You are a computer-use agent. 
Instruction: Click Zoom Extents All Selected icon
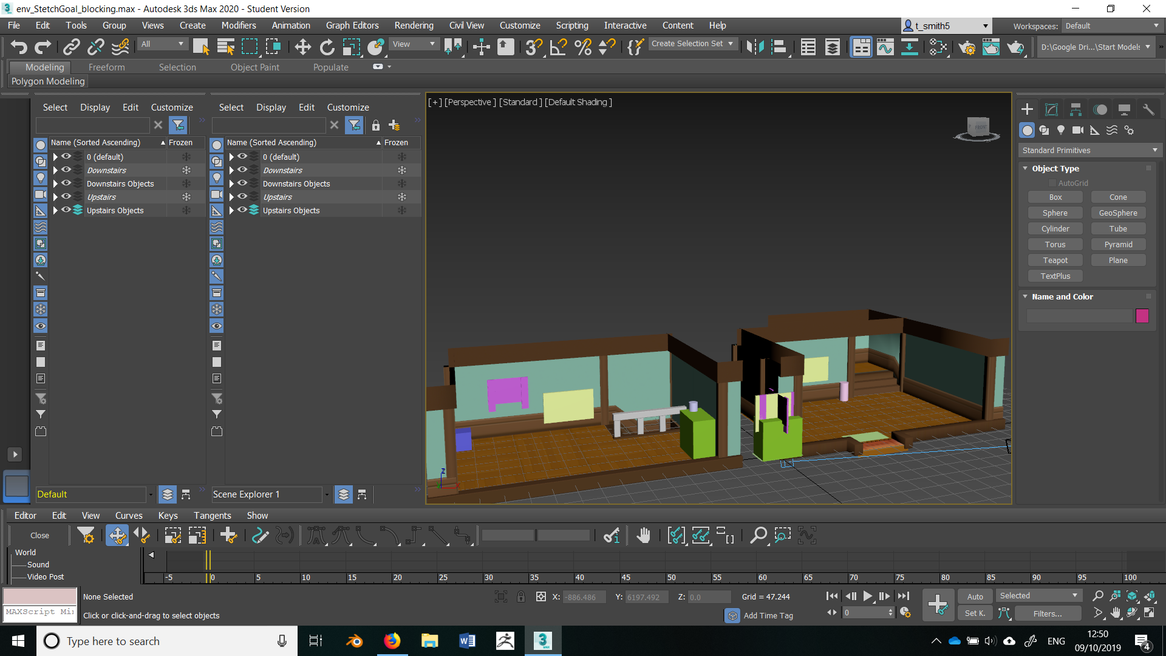1150,596
